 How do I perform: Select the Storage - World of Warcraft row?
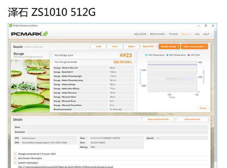[94, 68]
